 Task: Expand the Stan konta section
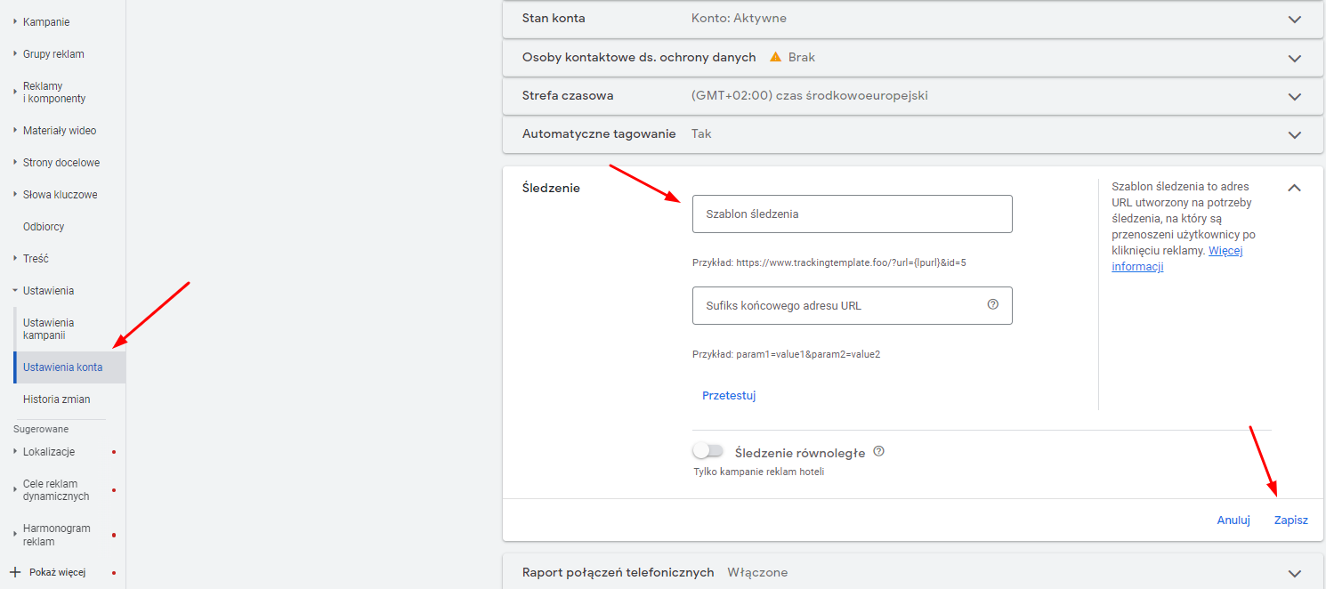pos(1294,19)
